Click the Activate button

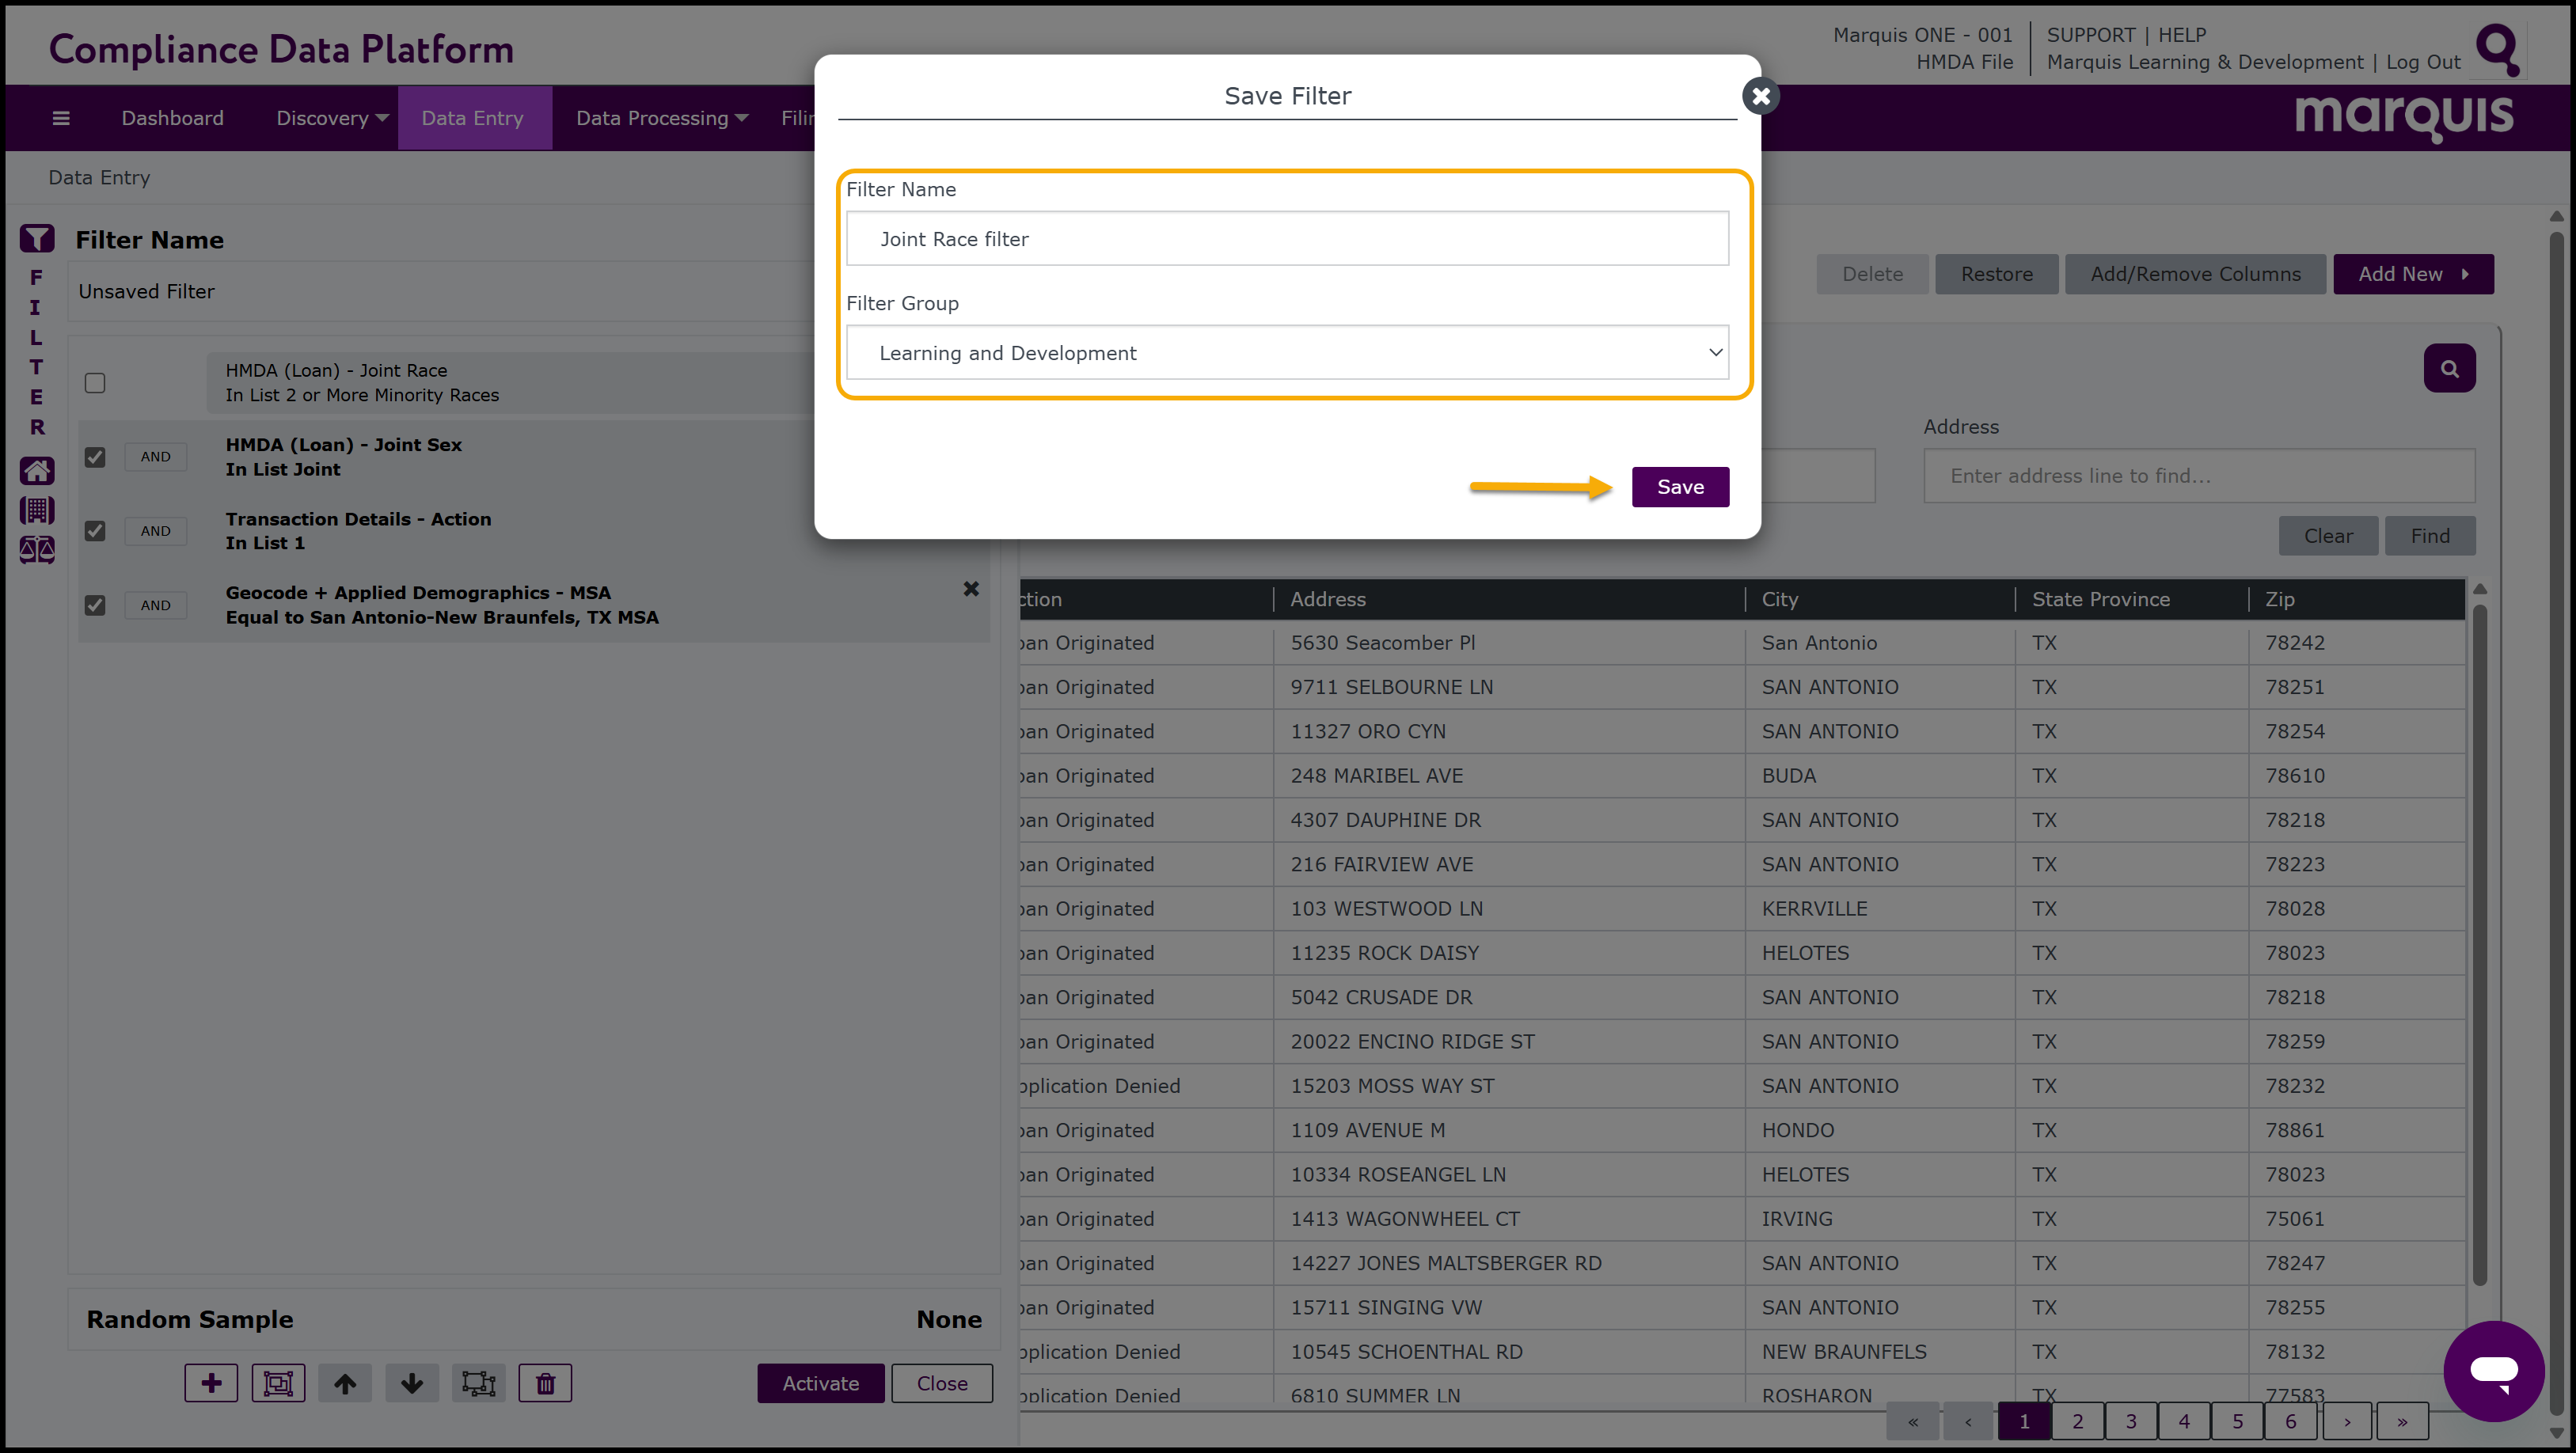click(820, 1383)
